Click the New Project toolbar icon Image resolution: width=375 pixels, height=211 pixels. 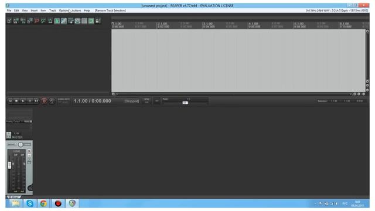9,21
